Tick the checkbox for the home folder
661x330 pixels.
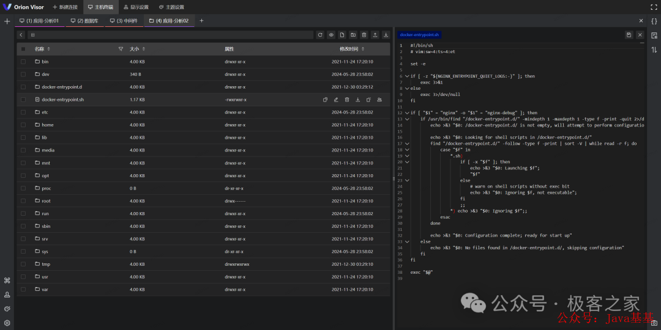point(23,125)
